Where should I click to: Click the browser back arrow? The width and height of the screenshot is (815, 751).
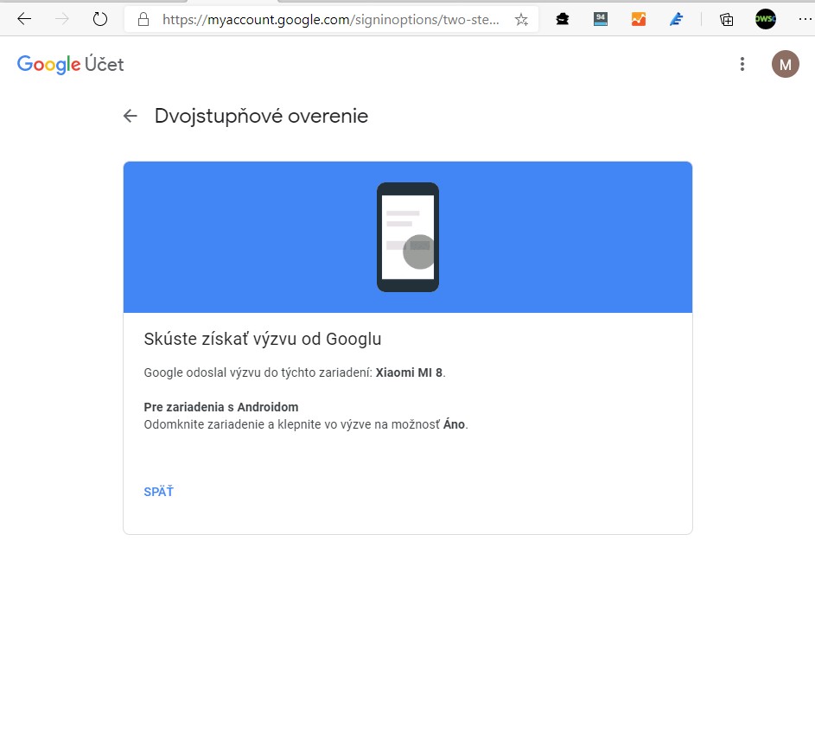click(x=24, y=20)
